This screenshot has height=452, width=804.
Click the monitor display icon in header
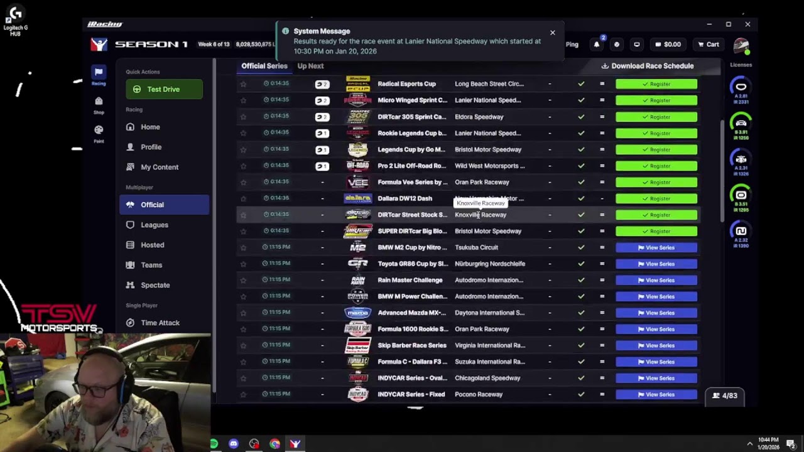click(x=637, y=45)
